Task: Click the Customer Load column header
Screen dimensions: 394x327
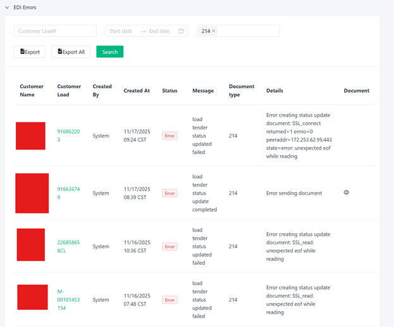Action: tap(69, 91)
